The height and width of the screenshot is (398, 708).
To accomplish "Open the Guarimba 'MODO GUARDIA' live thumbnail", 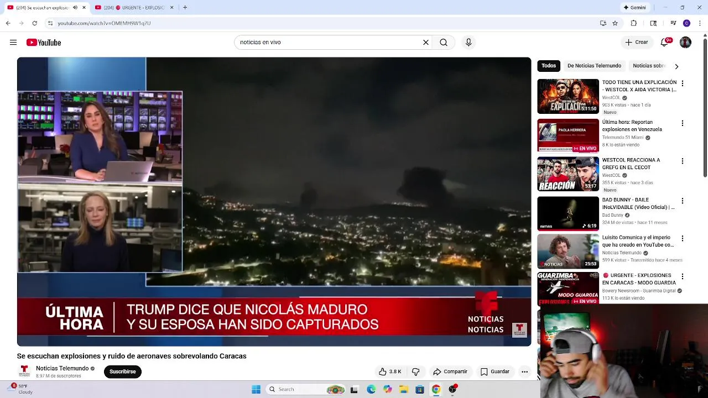I will (x=568, y=288).
